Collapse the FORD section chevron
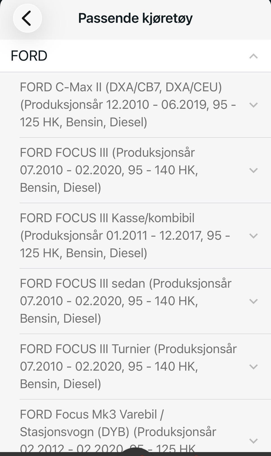Screen dimensions: 271x456 (253, 56)
